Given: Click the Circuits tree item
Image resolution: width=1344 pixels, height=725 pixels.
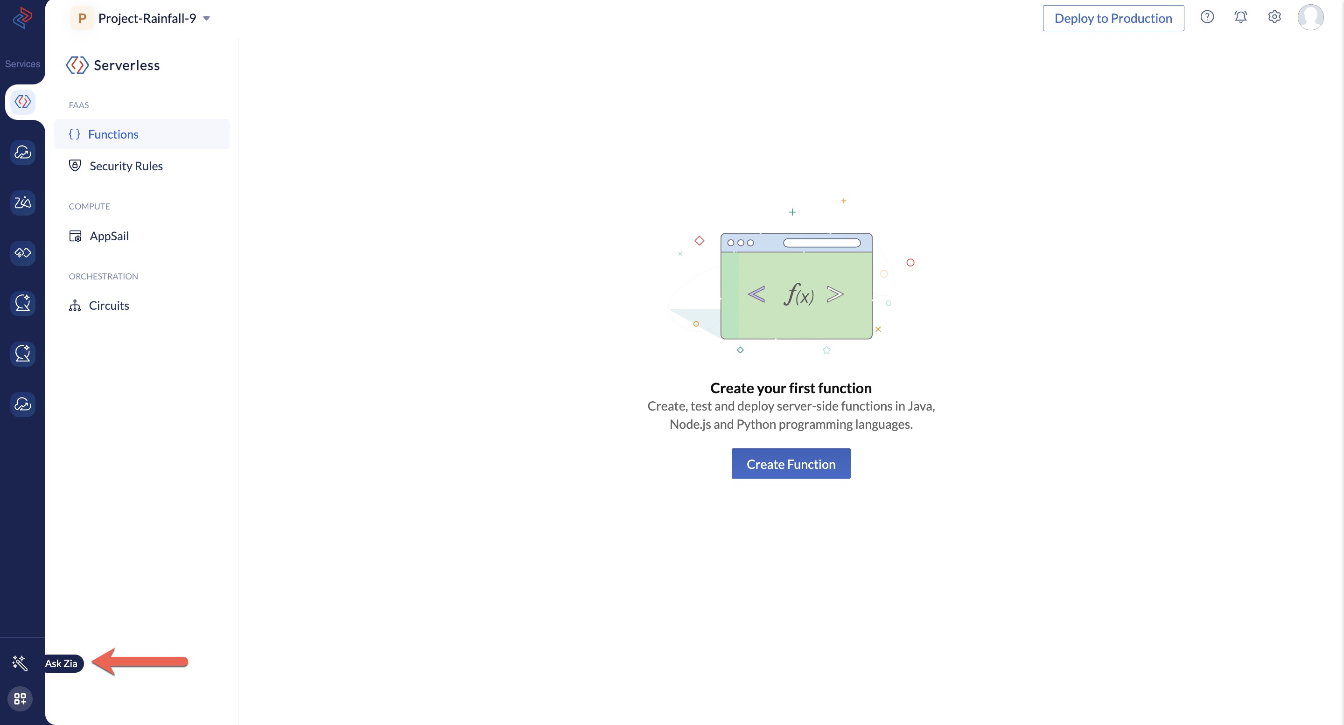Looking at the screenshot, I should [108, 306].
